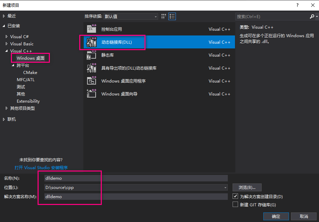
Task: Open the Visual Studio installer link
Action: point(41,167)
